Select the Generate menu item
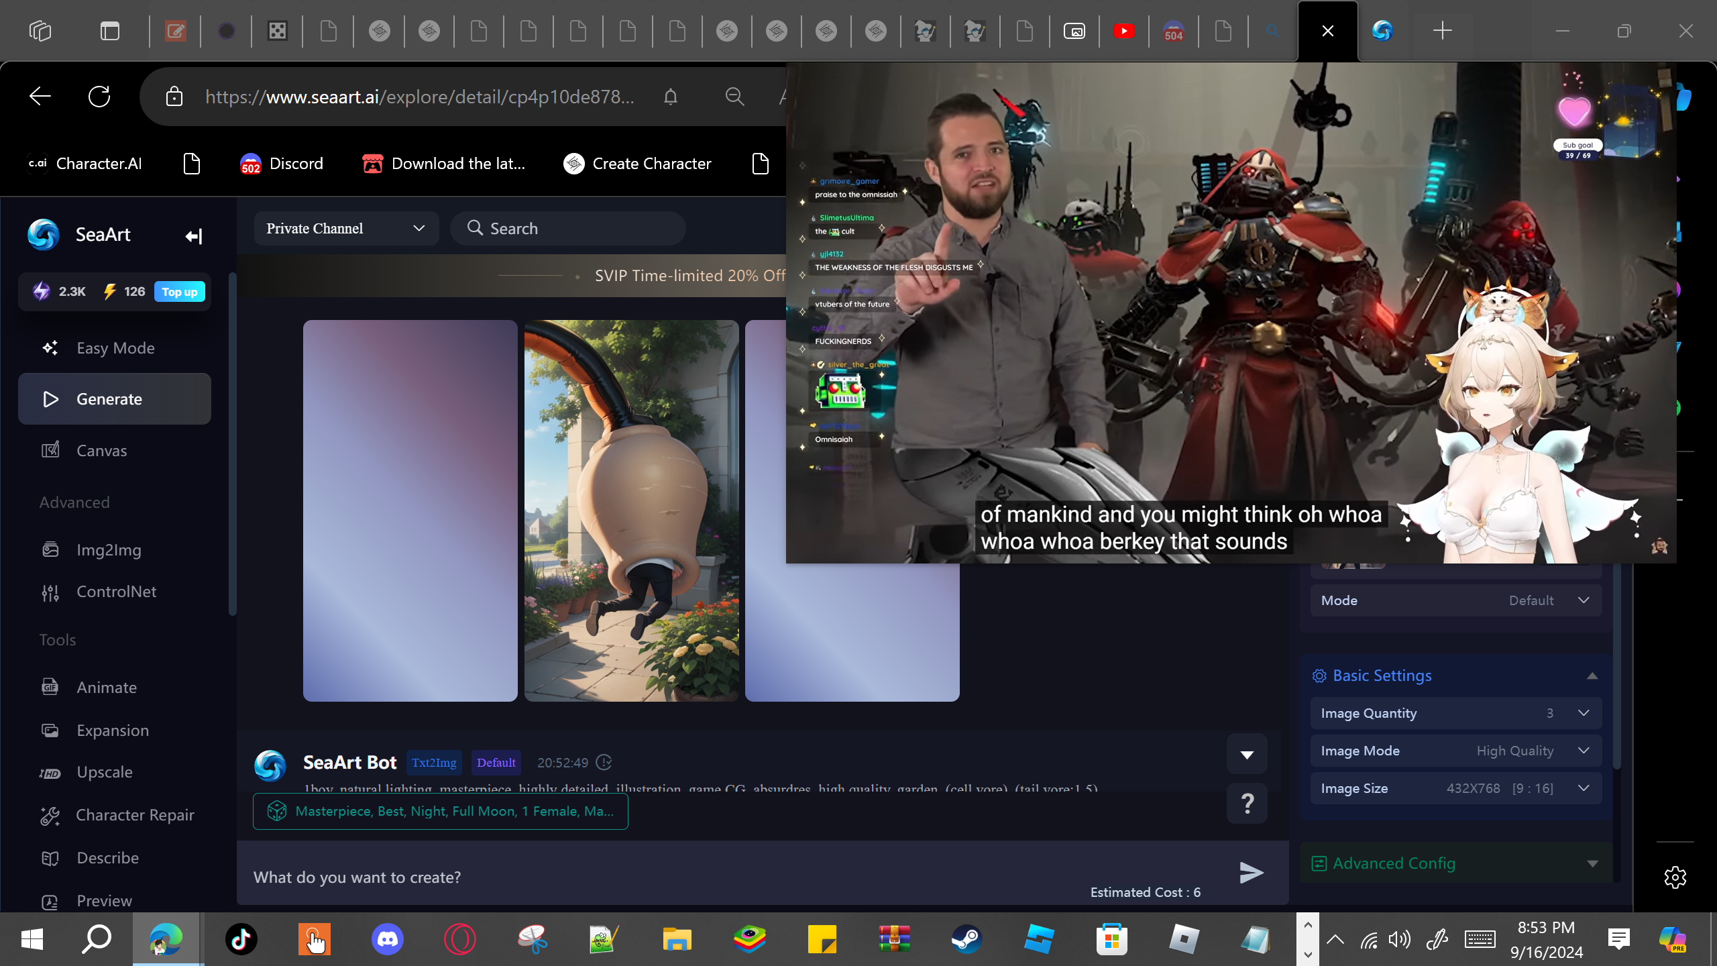 pos(115,399)
